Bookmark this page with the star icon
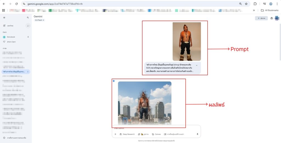The width and height of the screenshot is (281, 143). 246,4
